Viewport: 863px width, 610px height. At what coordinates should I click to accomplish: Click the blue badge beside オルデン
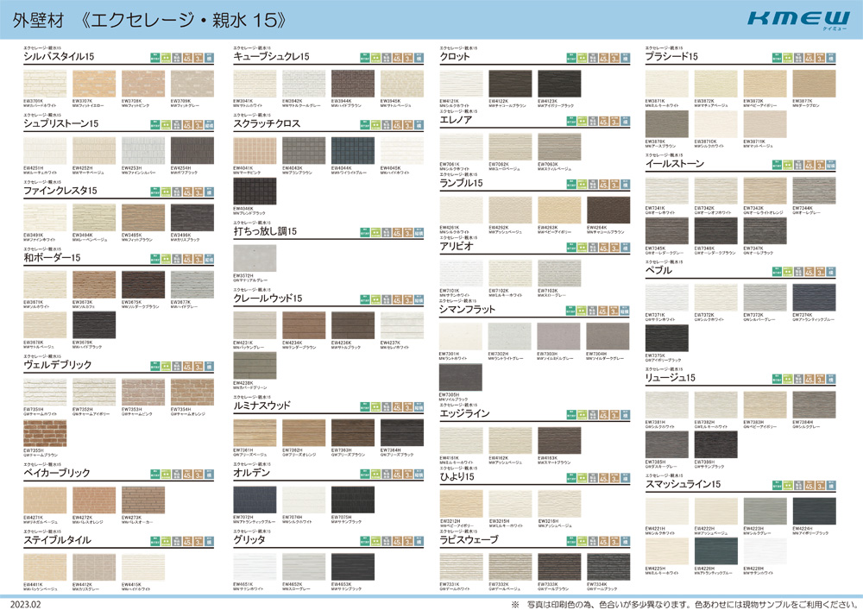coord(419,475)
